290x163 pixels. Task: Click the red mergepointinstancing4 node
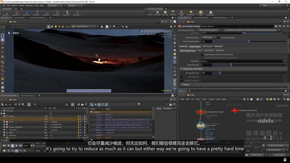click(201, 112)
